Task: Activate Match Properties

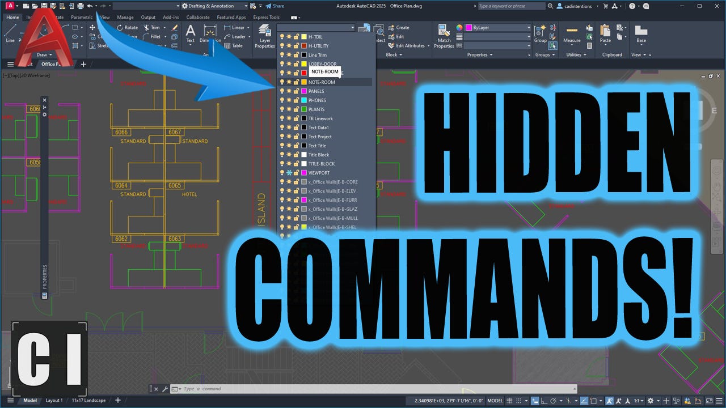Action: click(x=444, y=36)
